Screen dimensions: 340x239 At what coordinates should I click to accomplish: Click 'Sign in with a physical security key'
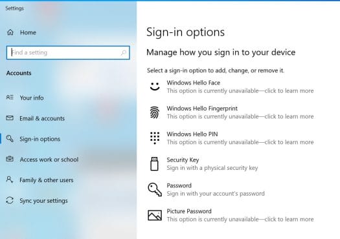[212, 168]
